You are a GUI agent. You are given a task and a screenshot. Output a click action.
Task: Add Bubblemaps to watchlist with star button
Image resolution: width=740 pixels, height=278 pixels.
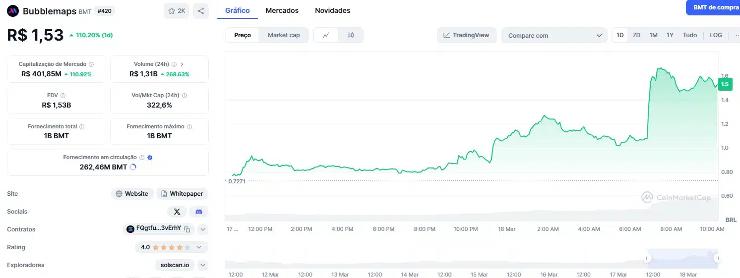[x=177, y=11]
